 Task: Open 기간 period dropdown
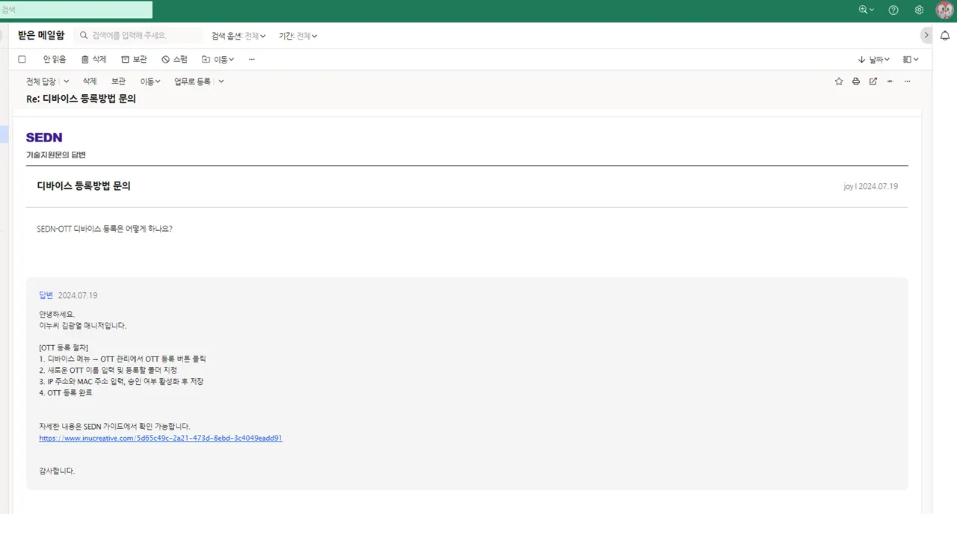[x=298, y=36]
